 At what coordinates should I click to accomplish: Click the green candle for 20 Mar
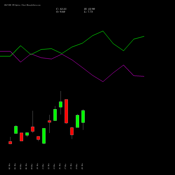tap(83, 117)
